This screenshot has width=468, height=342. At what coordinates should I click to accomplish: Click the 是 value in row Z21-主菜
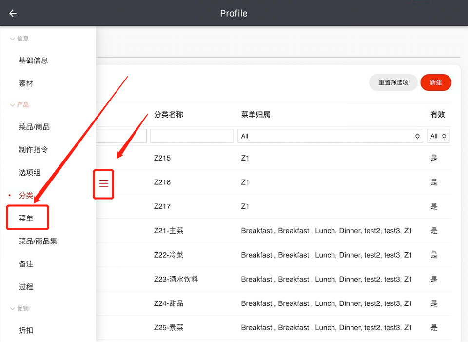[434, 231]
